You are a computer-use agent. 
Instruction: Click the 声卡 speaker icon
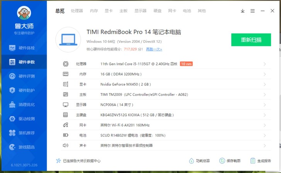pyautogui.click(x=66, y=145)
